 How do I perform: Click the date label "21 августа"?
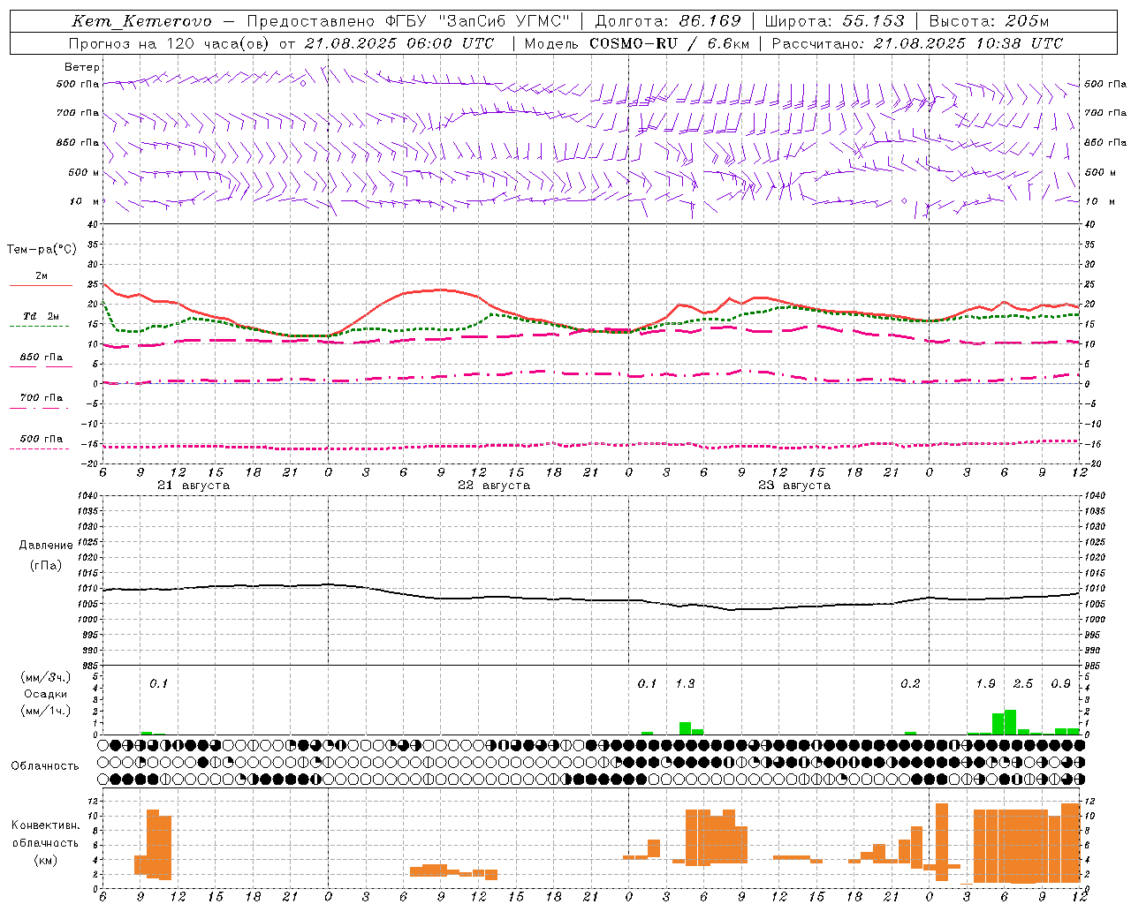(194, 486)
